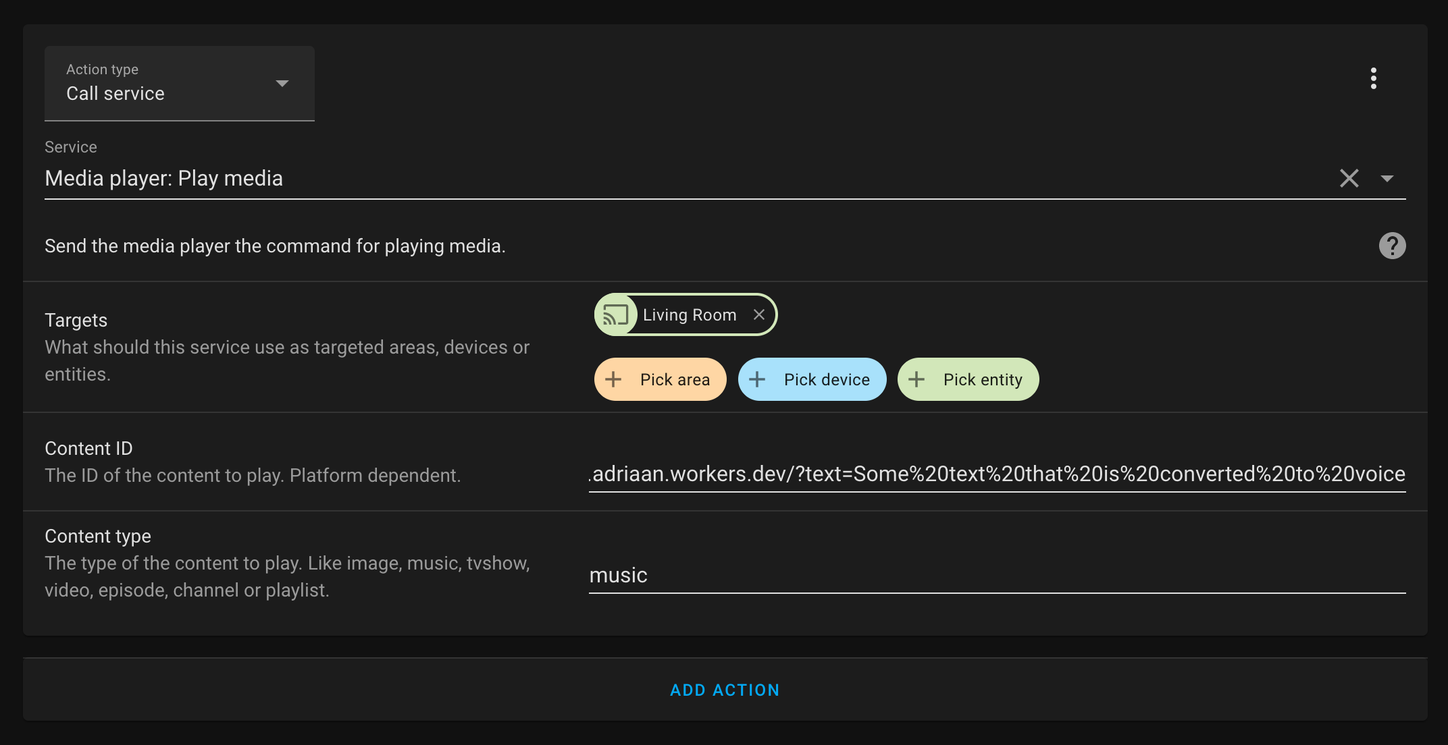Click the Media player: Play media service field
The image size is (1448, 745).
[x=163, y=178]
